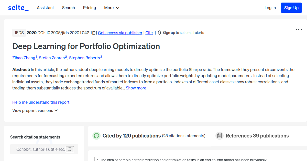This screenshot has width=307, height=161.
Task: Open the three-dot overflow menu
Action: tap(299, 30)
